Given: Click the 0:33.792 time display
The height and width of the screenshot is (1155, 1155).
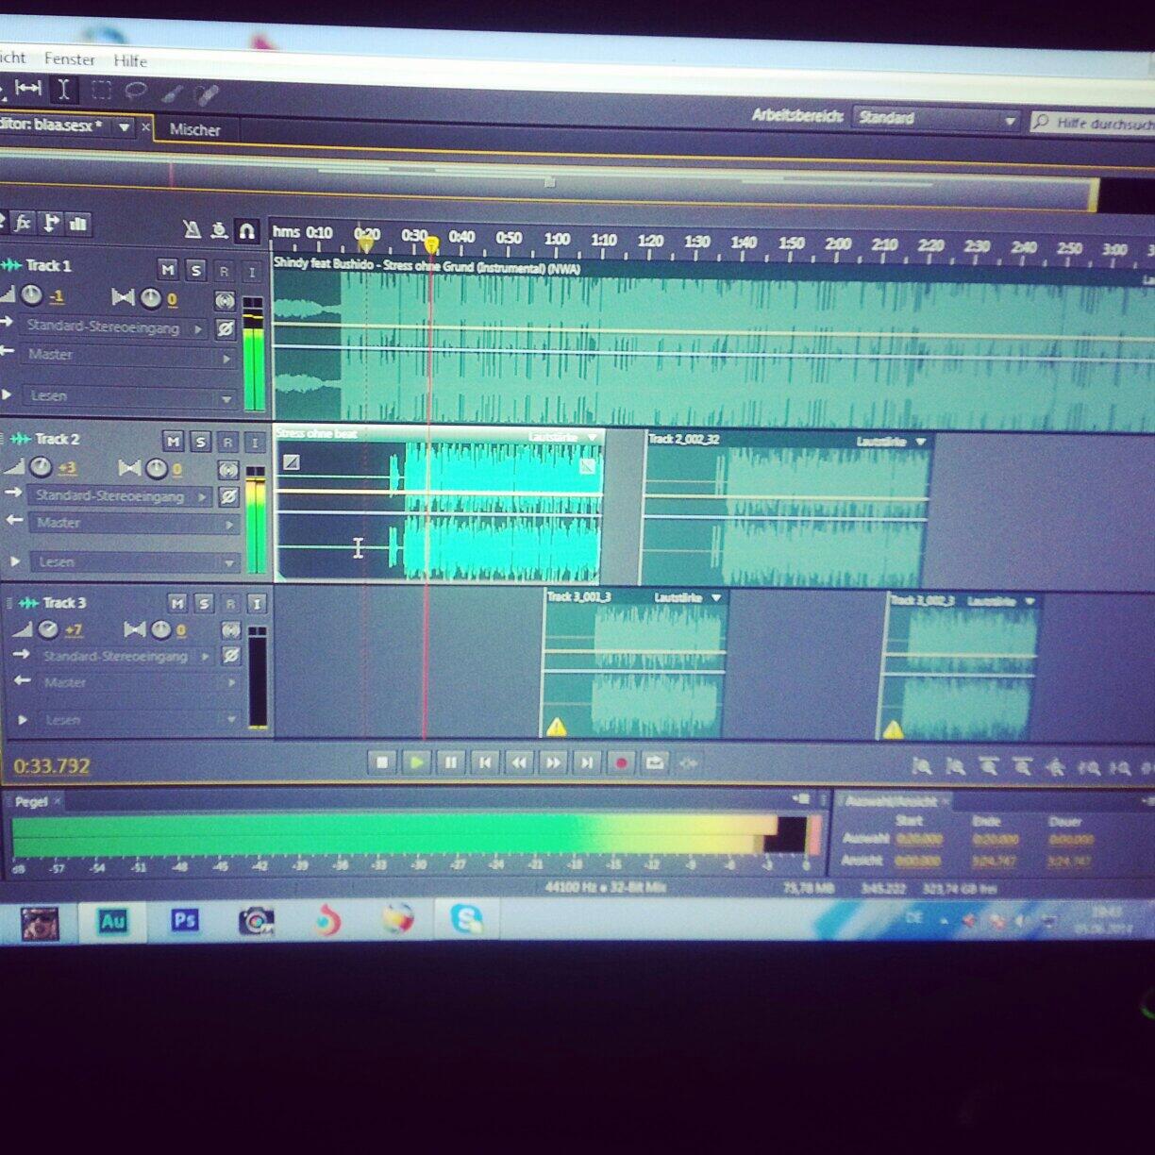Looking at the screenshot, I should point(52,765).
